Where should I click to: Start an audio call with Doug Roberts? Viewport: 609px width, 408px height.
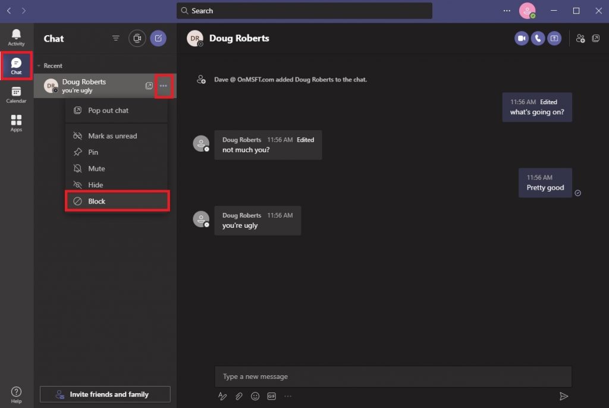pos(538,38)
